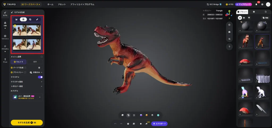Go to the ホーム menu item
The height and width of the screenshot is (128, 272).
[50, 5]
